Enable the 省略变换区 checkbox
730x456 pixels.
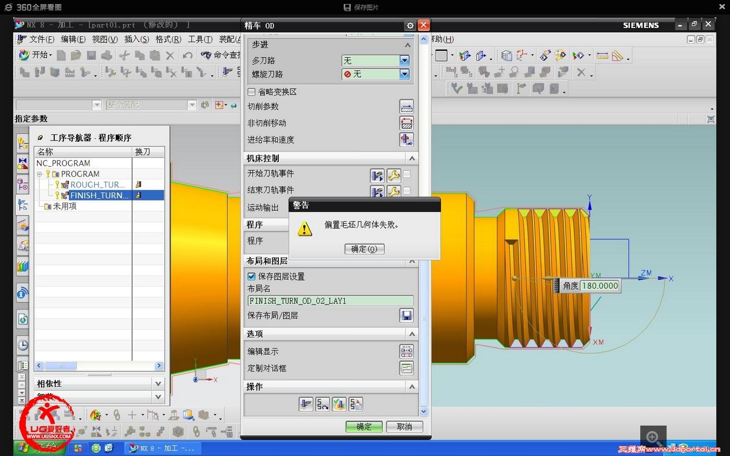(x=251, y=92)
